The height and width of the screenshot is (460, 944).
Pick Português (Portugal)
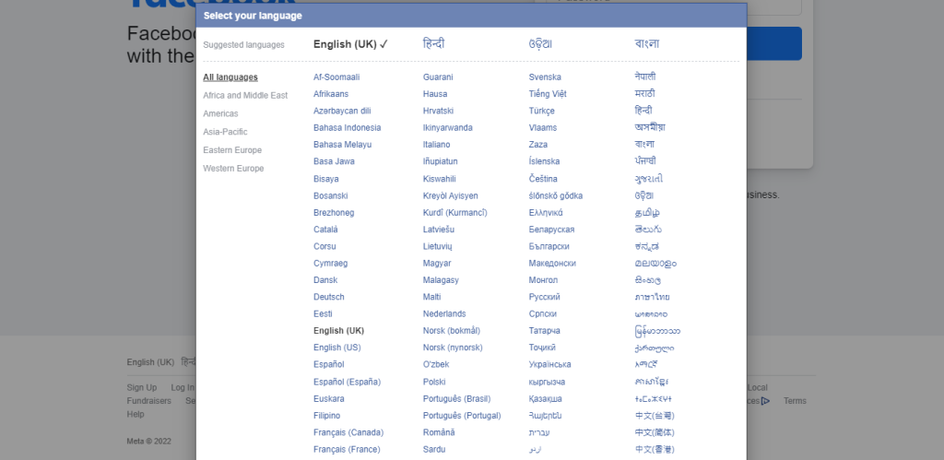coord(462,416)
